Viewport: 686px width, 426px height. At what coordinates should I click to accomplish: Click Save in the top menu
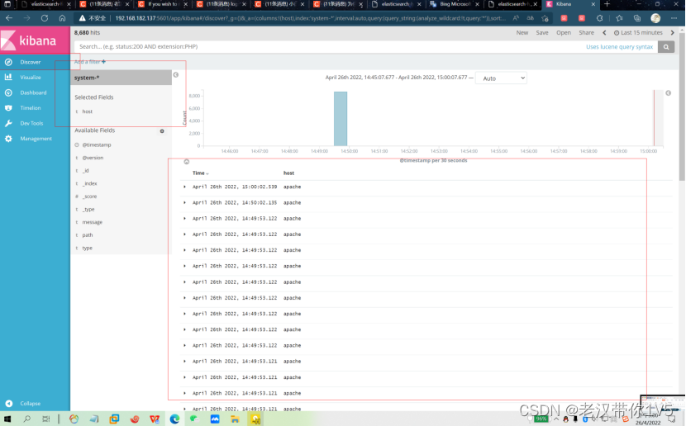click(x=542, y=33)
